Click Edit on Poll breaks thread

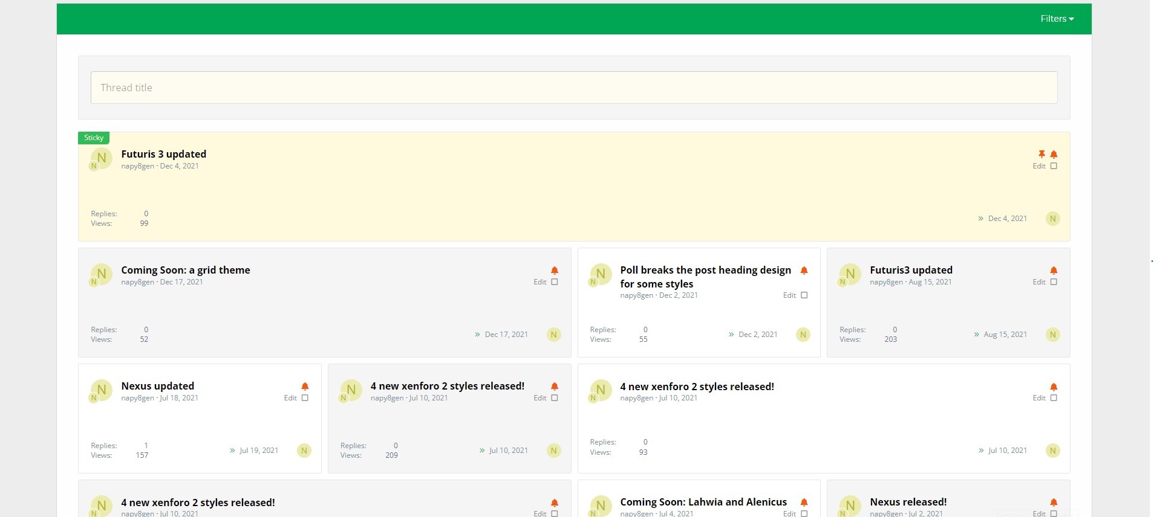point(789,295)
